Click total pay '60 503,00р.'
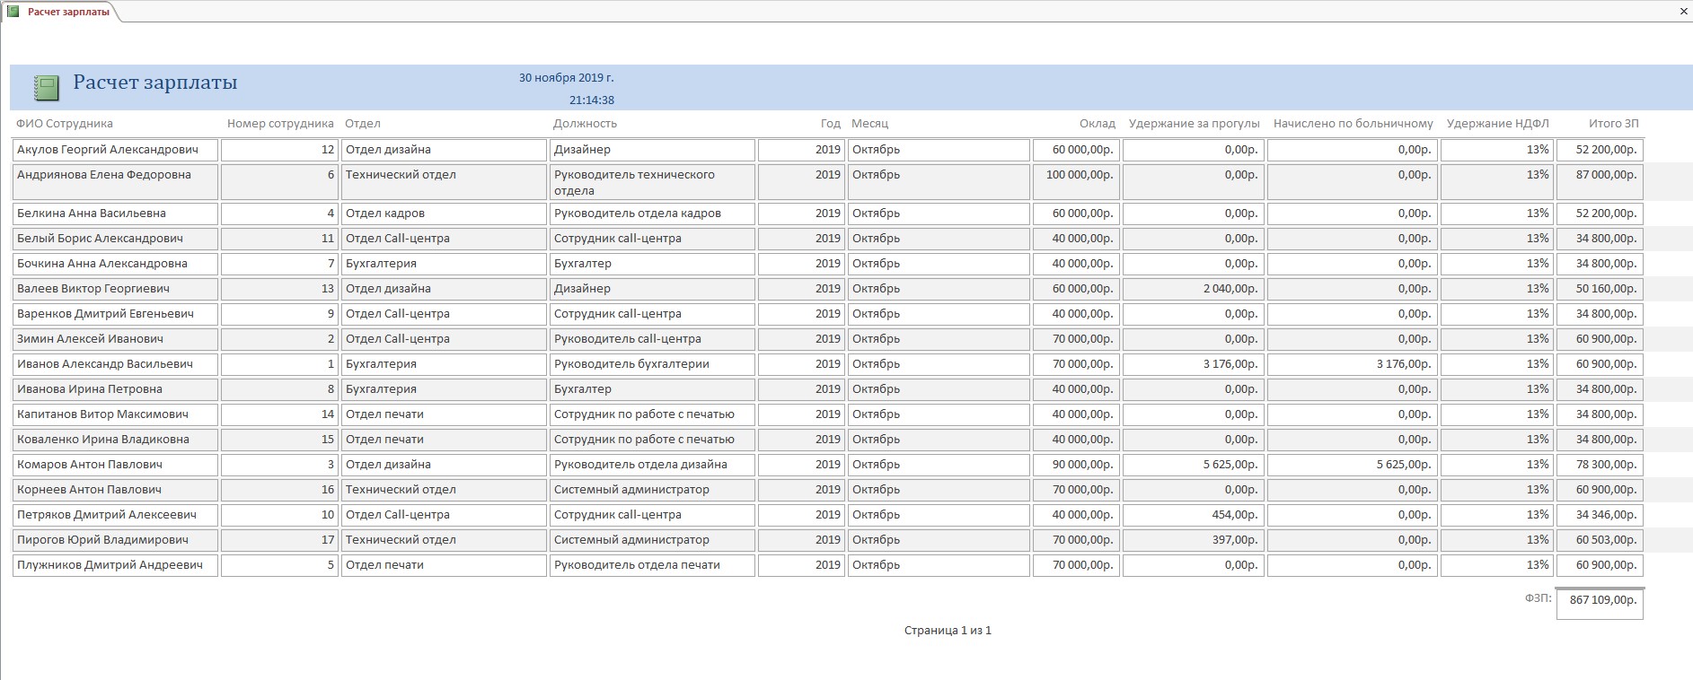This screenshot has height=680, width=1693. (x=1600, y=540)
